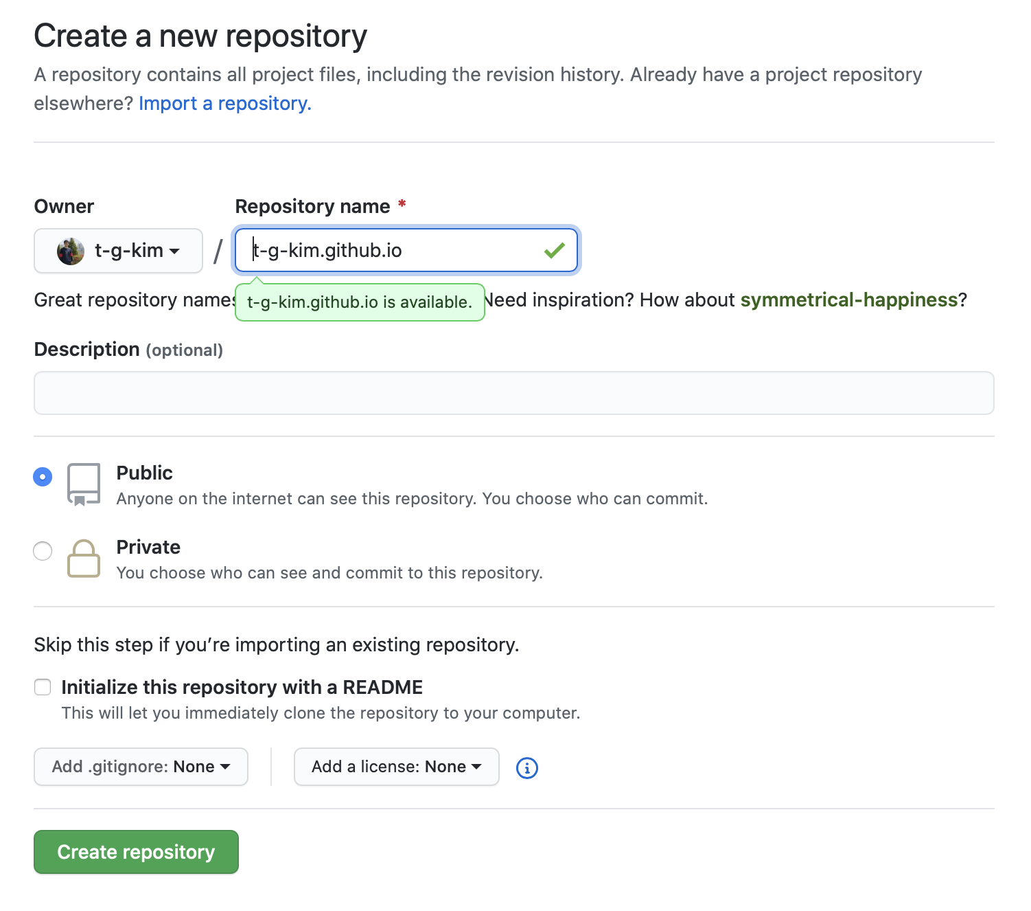Open the Add .gitignore dropdown
The image size is (1031, 911).
coord(141,767)
